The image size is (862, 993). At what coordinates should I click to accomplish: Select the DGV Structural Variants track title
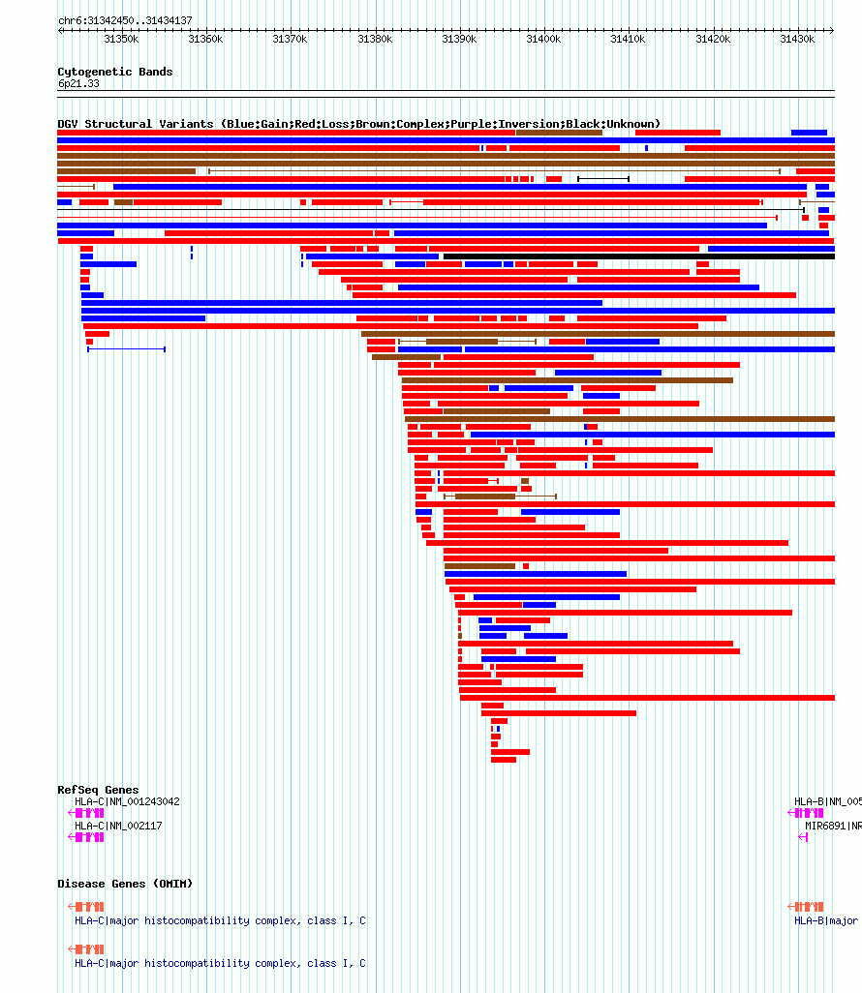point(358,124)
